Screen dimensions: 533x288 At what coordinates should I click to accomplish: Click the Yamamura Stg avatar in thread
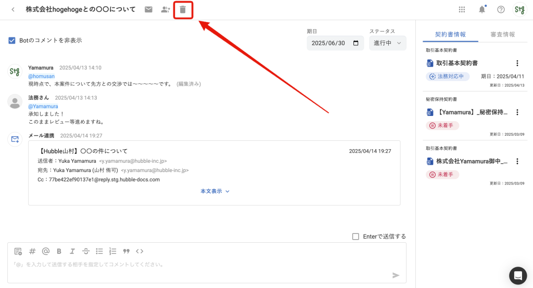click(x=15, y=71)
